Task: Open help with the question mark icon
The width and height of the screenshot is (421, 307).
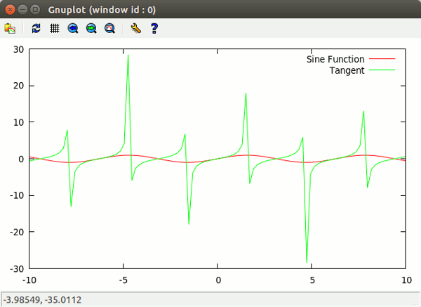Action: pyautogui.click(x=154, y=29)
